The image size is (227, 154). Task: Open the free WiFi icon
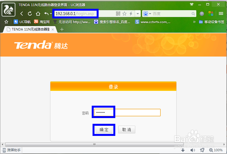(x=202, y=14)
